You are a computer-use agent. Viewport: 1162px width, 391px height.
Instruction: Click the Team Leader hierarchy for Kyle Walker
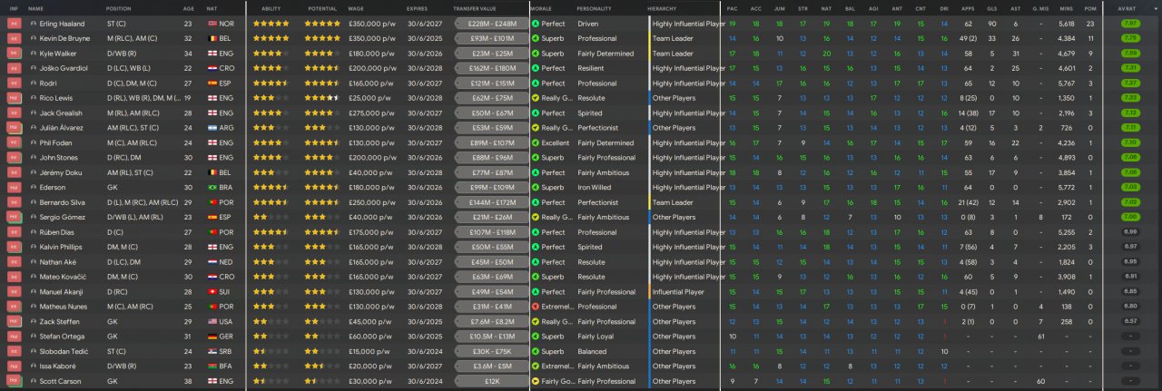pyautogui.click(x=673, y=53)
